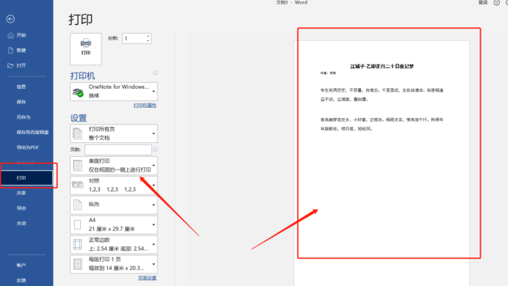The height and width of the screenshot is (286, 508).
Task: Open 反馈 in the sidebar
Action: click(21, 281)
